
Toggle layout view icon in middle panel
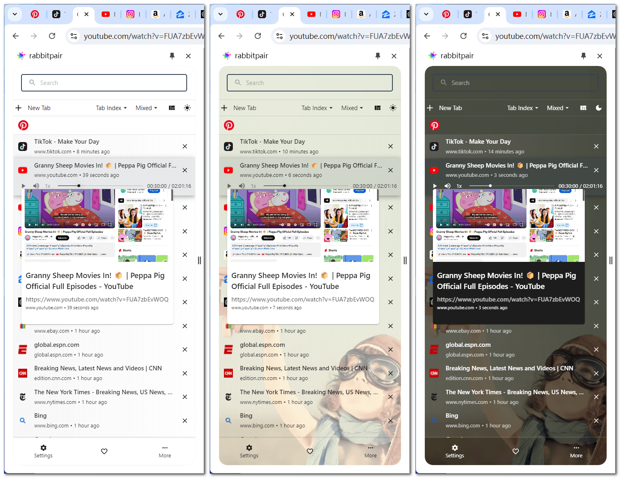(377, 108)
